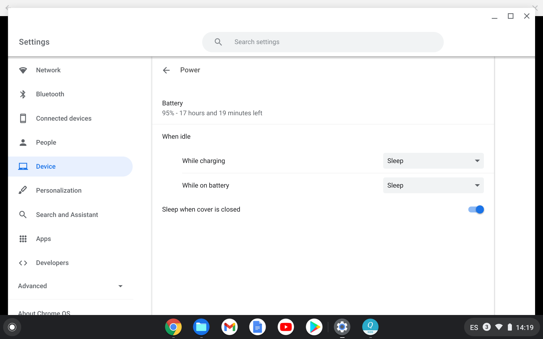Open the While on battery idle dropdown

pyautogui.click(x=433, y=185)
